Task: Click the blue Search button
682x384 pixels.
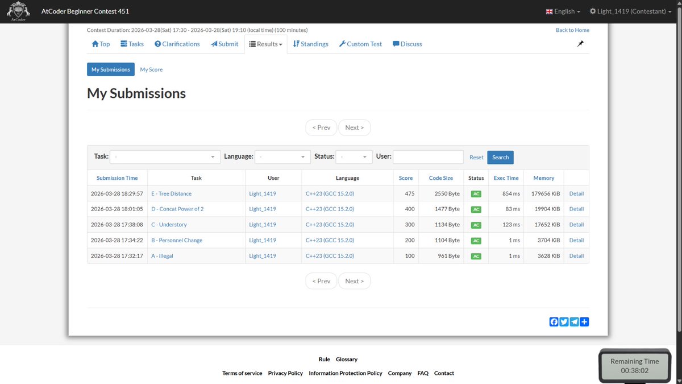Action: [500, 157]
